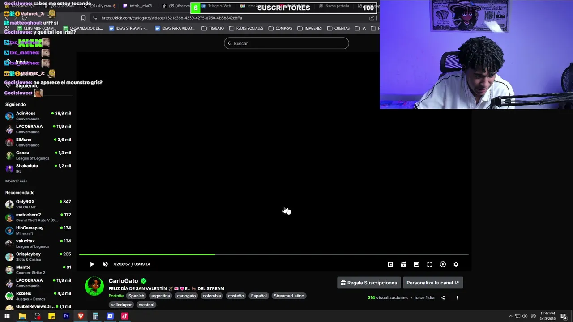Bookmark this page with bookmark icon
This screenshot has width=573, height=322.
pos(83,18)
